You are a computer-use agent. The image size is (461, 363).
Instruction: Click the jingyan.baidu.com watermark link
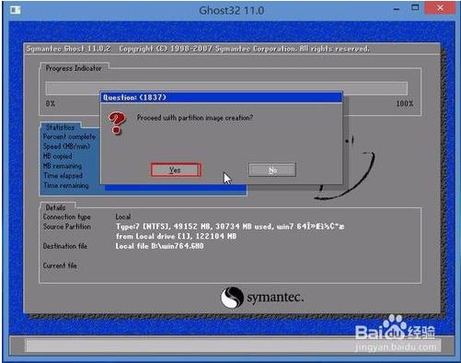(396, 347)
